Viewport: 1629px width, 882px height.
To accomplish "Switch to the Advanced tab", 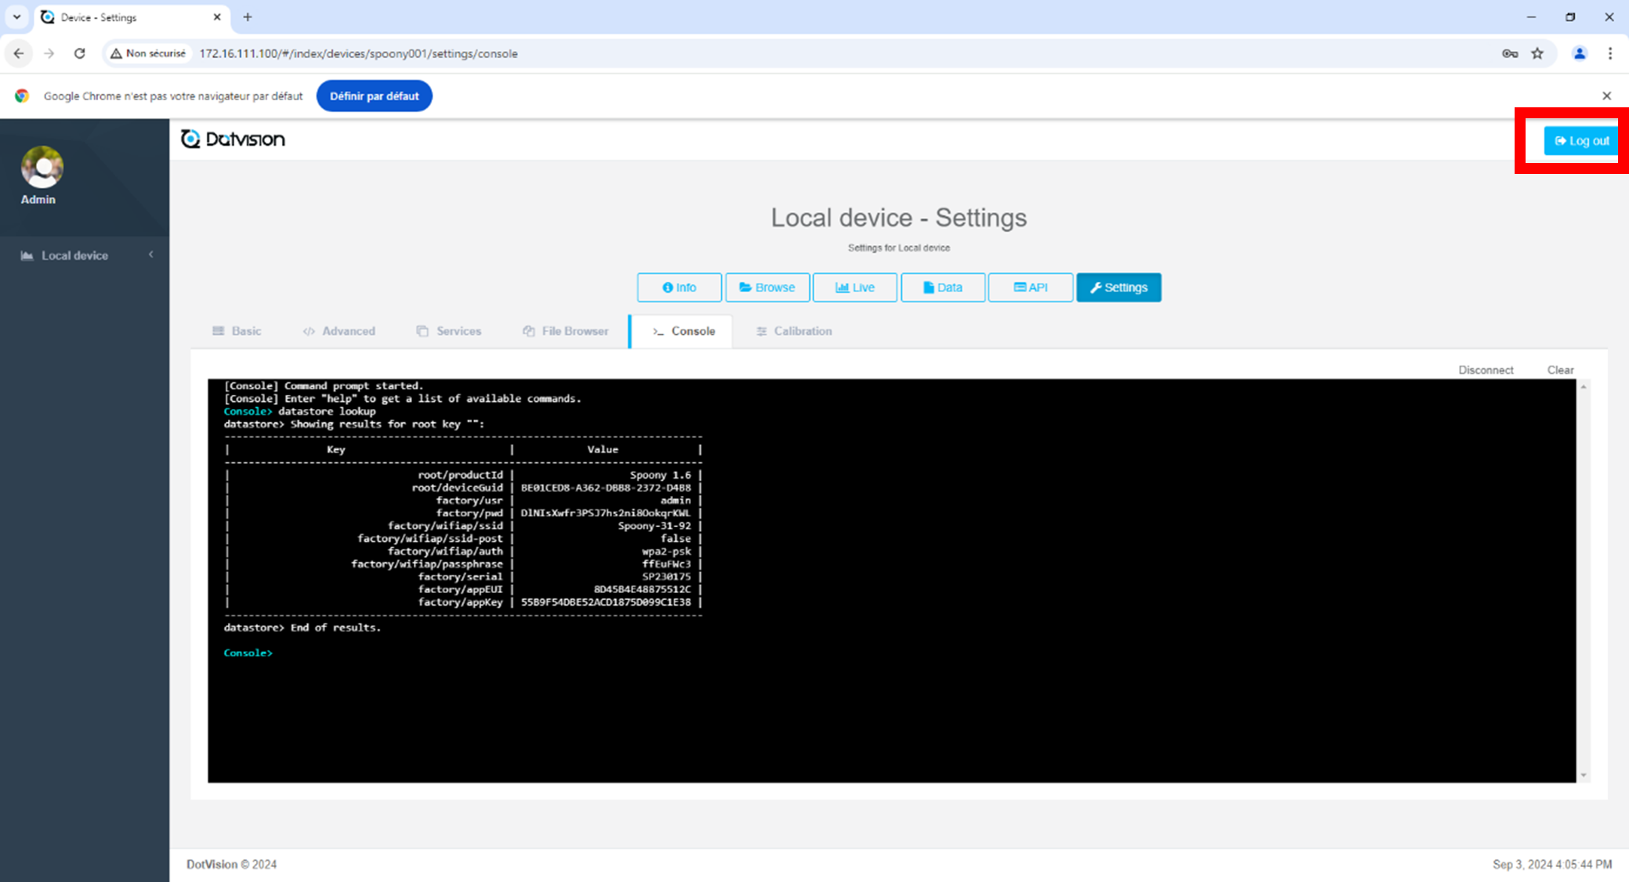I will coord(338,331).
